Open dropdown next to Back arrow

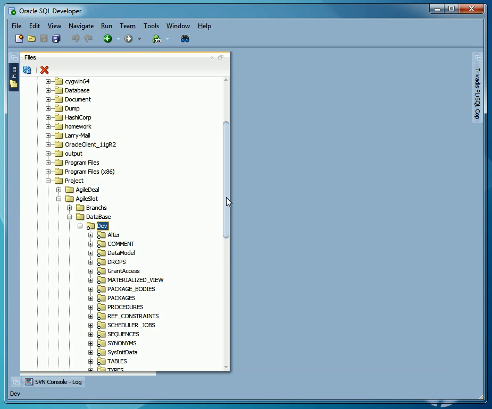[x=118, y=39]
